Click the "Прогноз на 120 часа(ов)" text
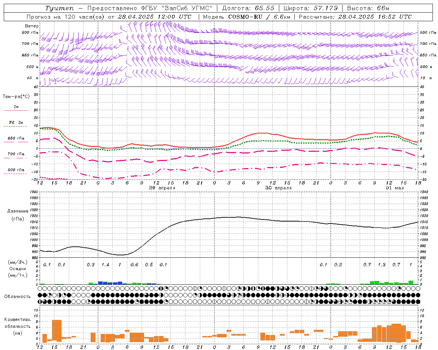 pyautogui.click(x=66, y=17)
